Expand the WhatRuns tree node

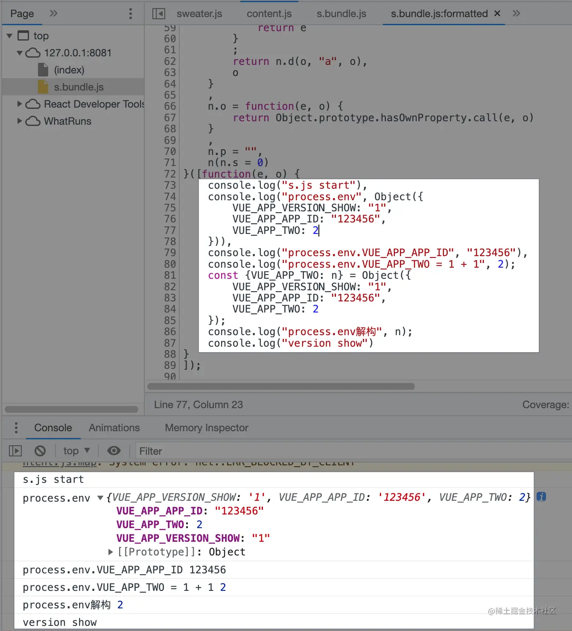coord(20,121)
